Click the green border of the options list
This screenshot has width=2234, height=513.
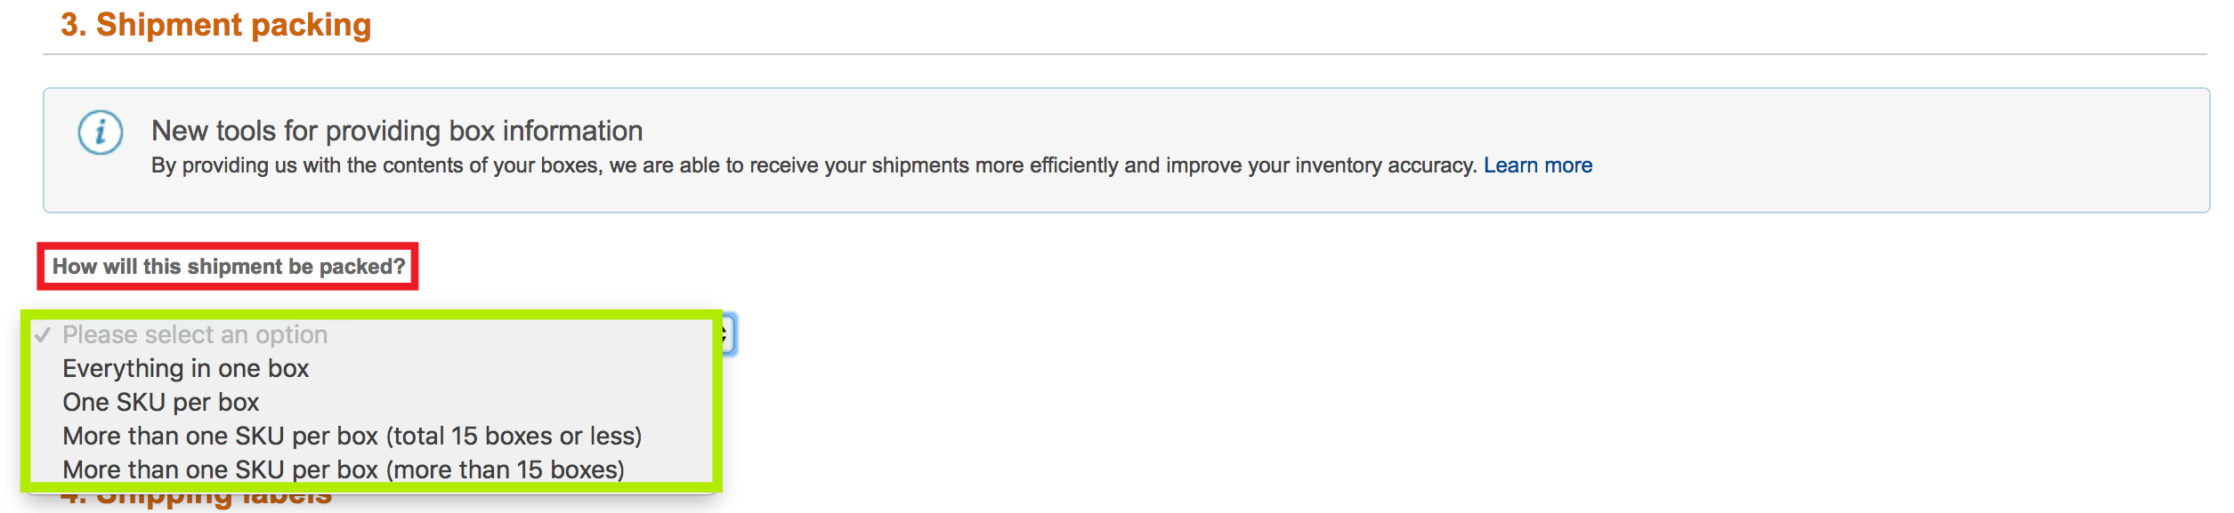pyautogui.click(x=372, y=315)
